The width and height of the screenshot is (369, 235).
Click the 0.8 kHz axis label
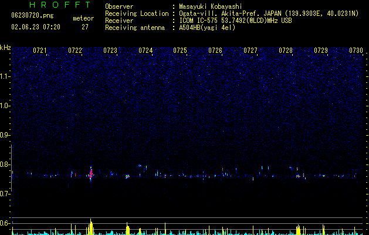5,164
